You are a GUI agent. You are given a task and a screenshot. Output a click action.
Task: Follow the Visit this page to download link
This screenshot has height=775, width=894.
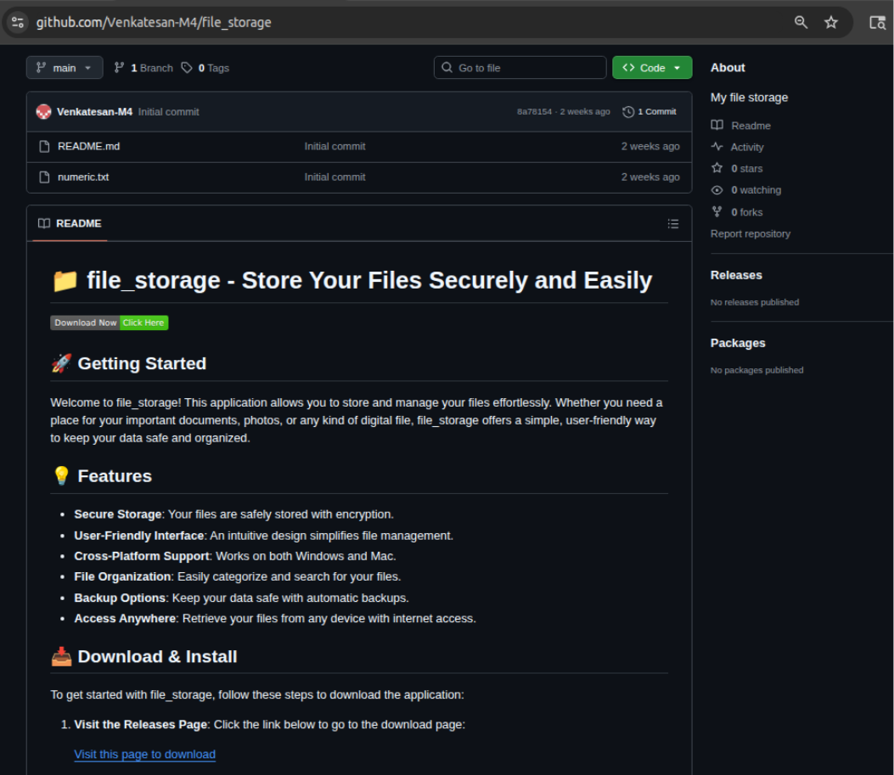point(144,755)
